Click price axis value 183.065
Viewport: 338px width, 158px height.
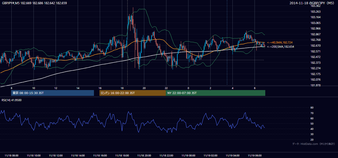(x=315, y=23)
